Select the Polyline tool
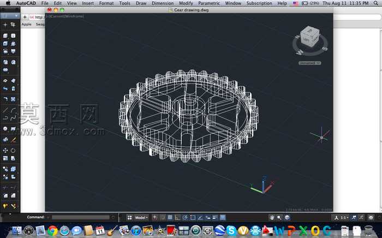Viewport: 382px width, 238px height. click(x=5, y=118)
